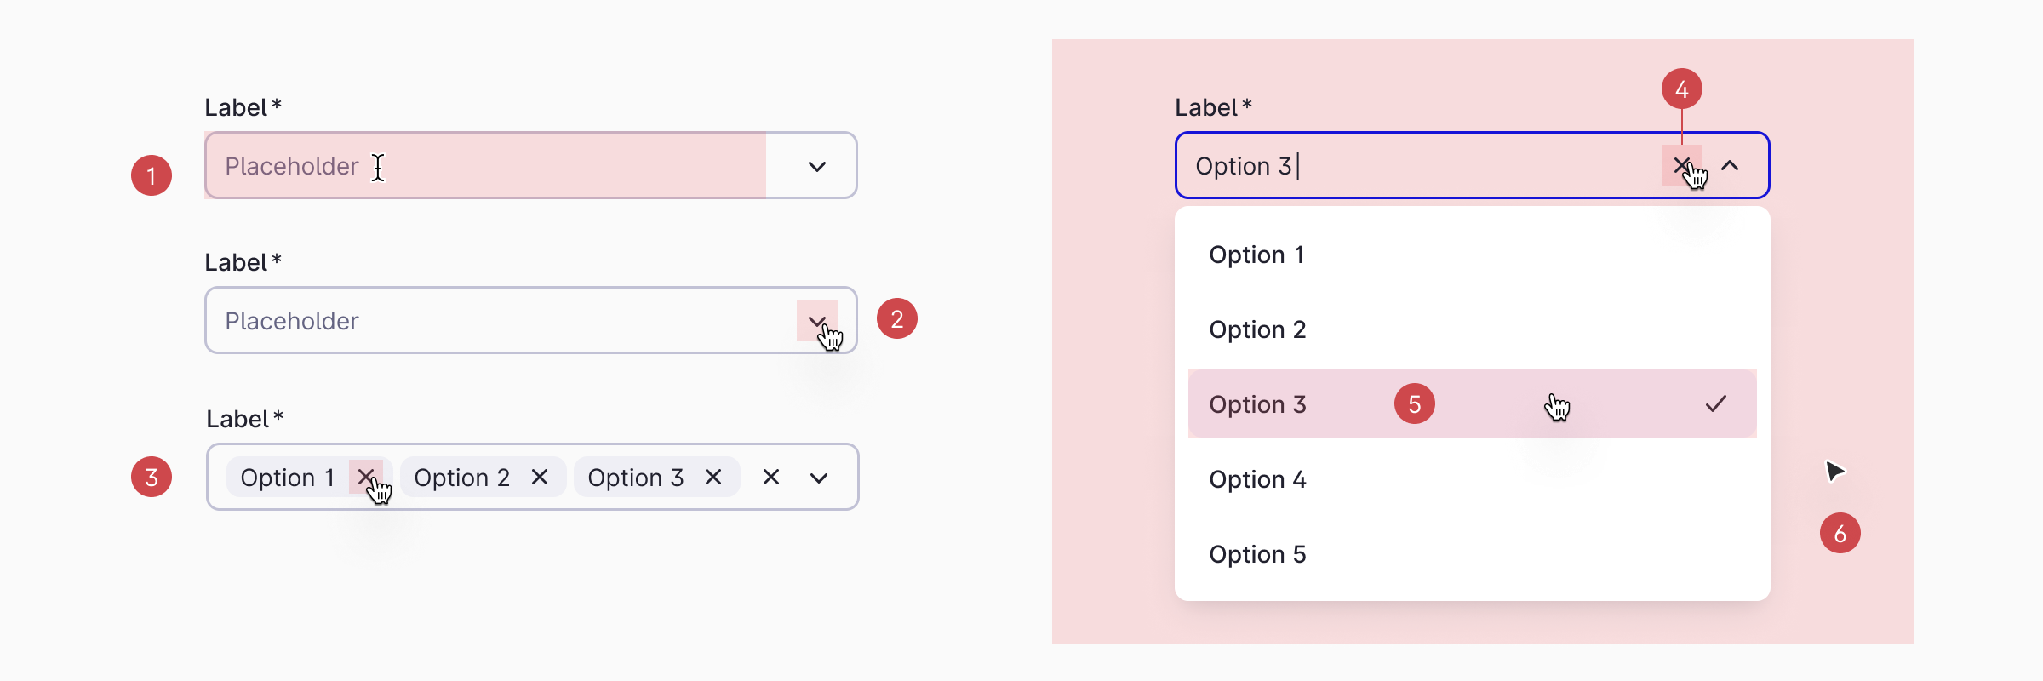
Task: Select Option 1 from the open list
Action: (1257, 254)
